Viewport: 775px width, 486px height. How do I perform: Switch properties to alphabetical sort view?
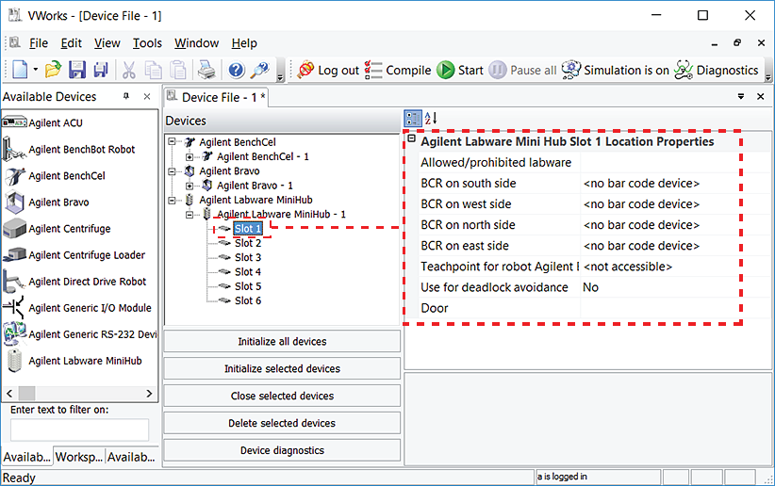430,119
